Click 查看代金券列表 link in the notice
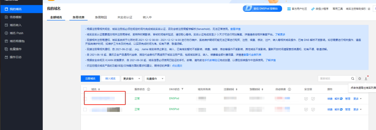376x130 pixels. coord(252,55)
